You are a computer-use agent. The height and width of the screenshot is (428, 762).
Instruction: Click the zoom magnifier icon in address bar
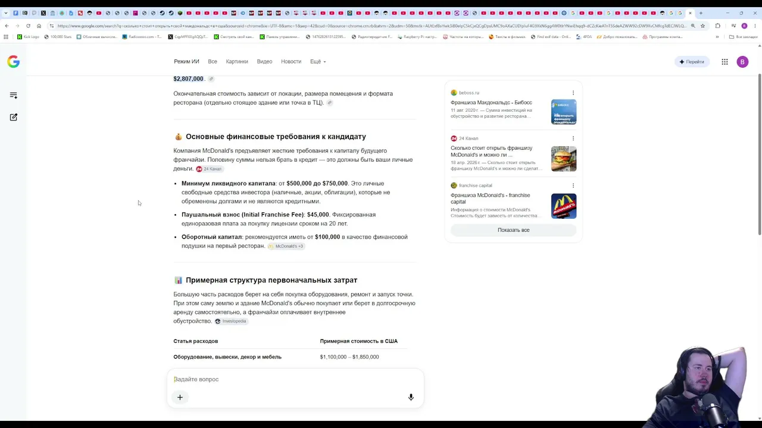(693, 26)
